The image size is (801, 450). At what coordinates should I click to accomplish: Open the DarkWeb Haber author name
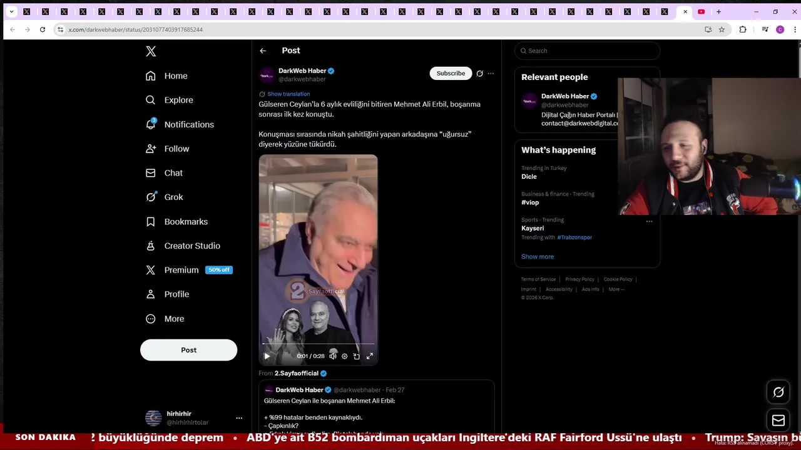[302, 71]
